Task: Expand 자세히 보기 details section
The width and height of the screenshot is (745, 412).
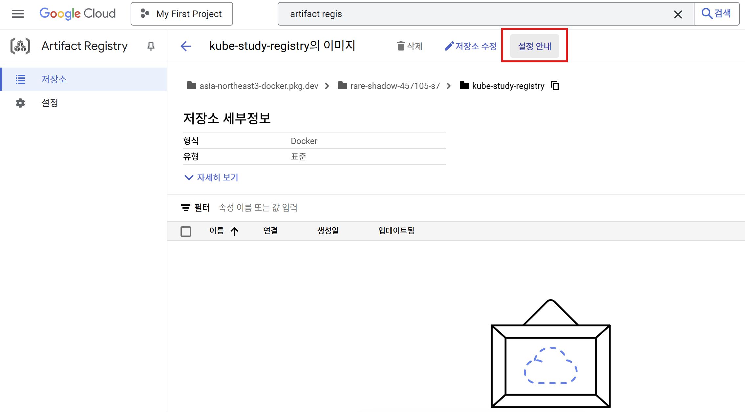Action: pyautogui.click(x=211, y=177)
